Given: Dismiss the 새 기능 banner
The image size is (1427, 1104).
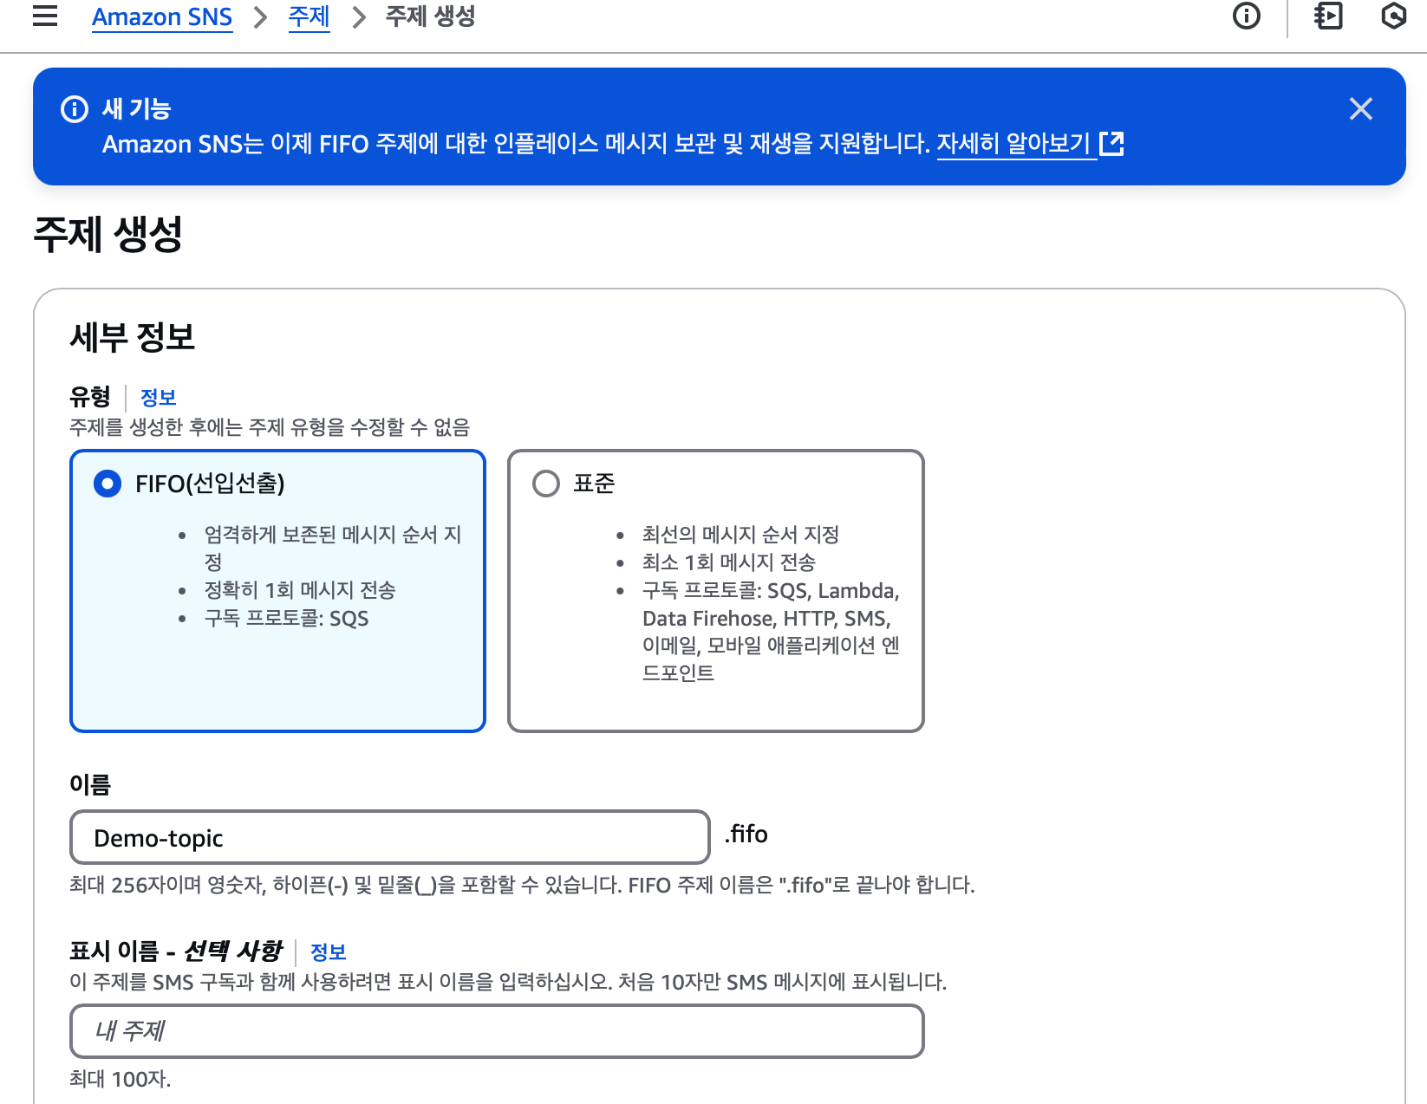Looking at the screenshot, I should pyautogui.click(x=1361, y=109).
